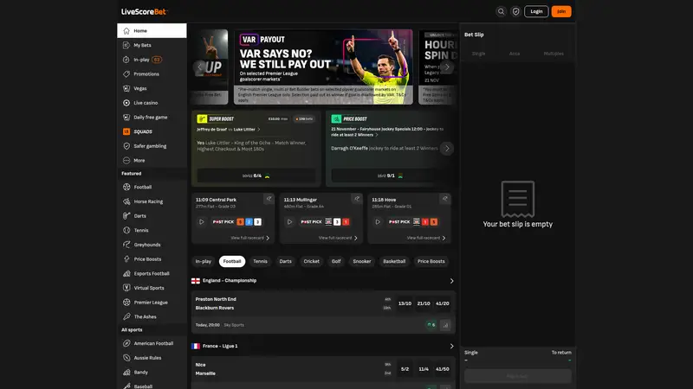The width and height of the screenshot is (693, 389).
Task: Click the Bandy icon in All sports
Action: 126,373
